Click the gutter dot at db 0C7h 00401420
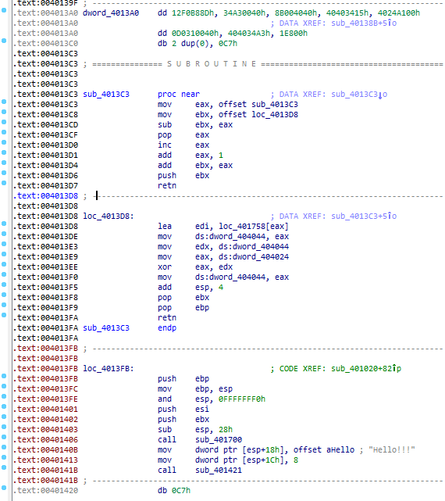Viewport: 445px width, 501px height. pos(4,488)
